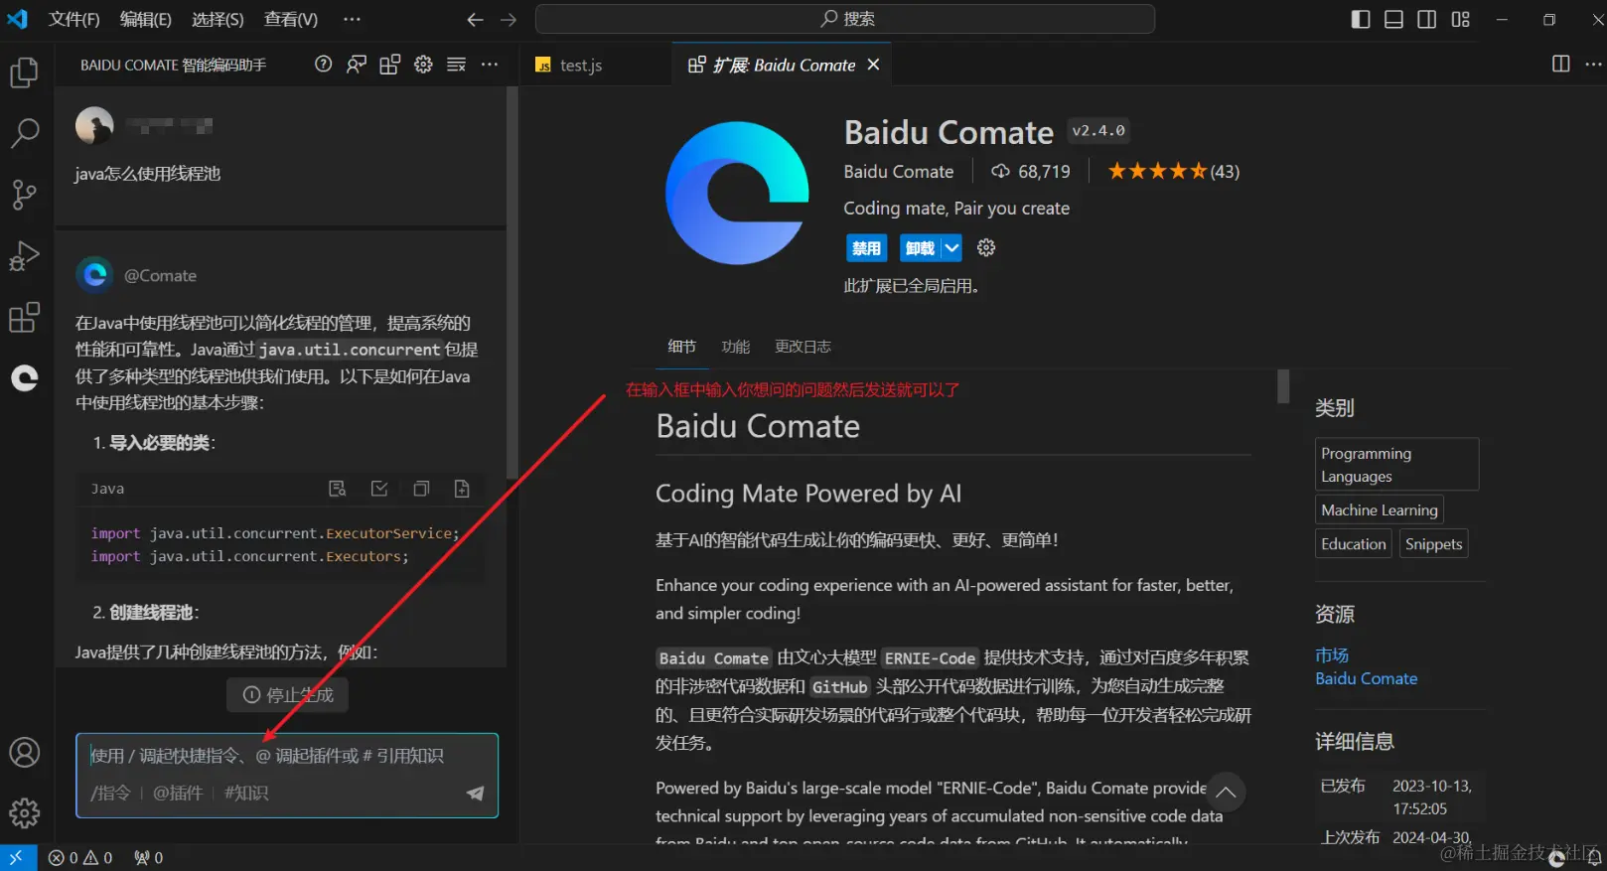The height and width of the screenshot is (871, 1607).
Task: Open Comate panel settings gear
Action: 423,65
